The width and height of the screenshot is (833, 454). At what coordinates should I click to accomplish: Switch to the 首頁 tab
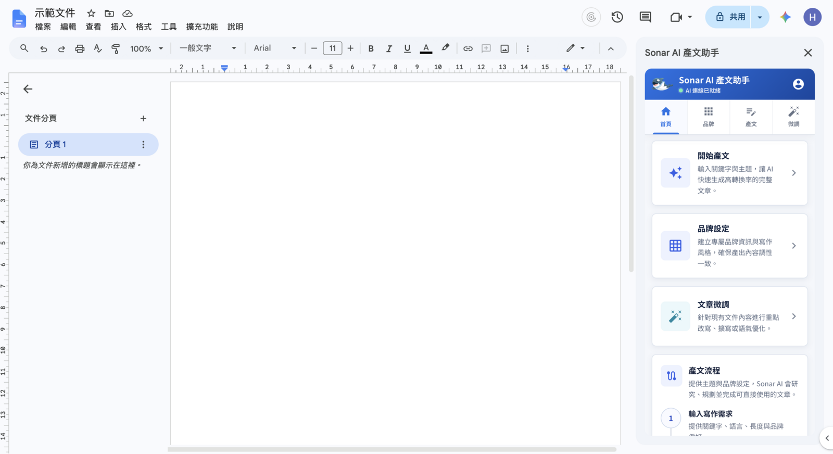click(x=666, y=117)
